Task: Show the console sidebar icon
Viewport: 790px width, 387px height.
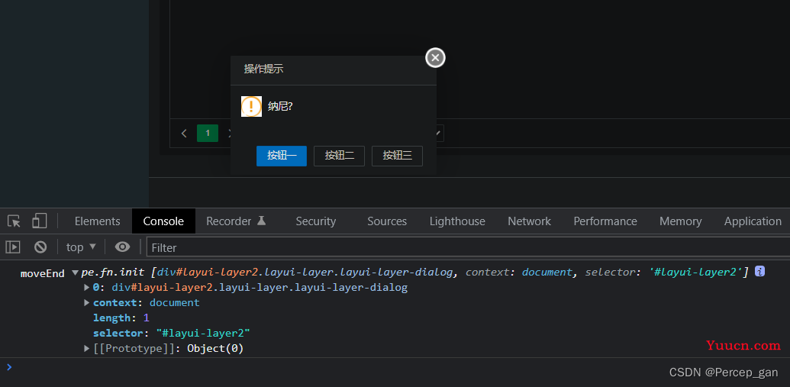Action: pyautogui.click(x=13, y=247)
